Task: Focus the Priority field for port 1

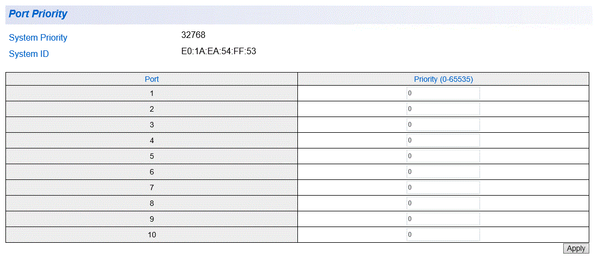Action: coord(443,93)
